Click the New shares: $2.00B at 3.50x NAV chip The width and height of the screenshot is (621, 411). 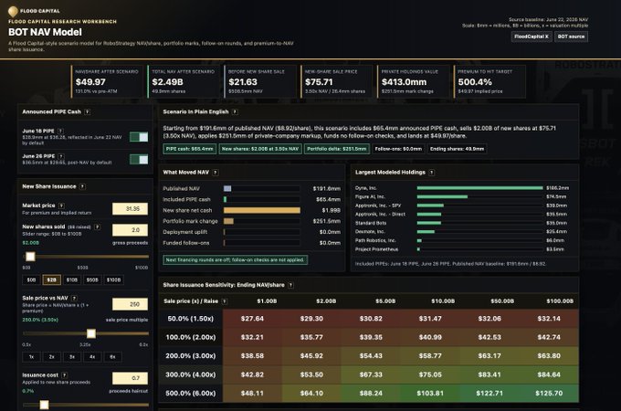coord(260,149)
